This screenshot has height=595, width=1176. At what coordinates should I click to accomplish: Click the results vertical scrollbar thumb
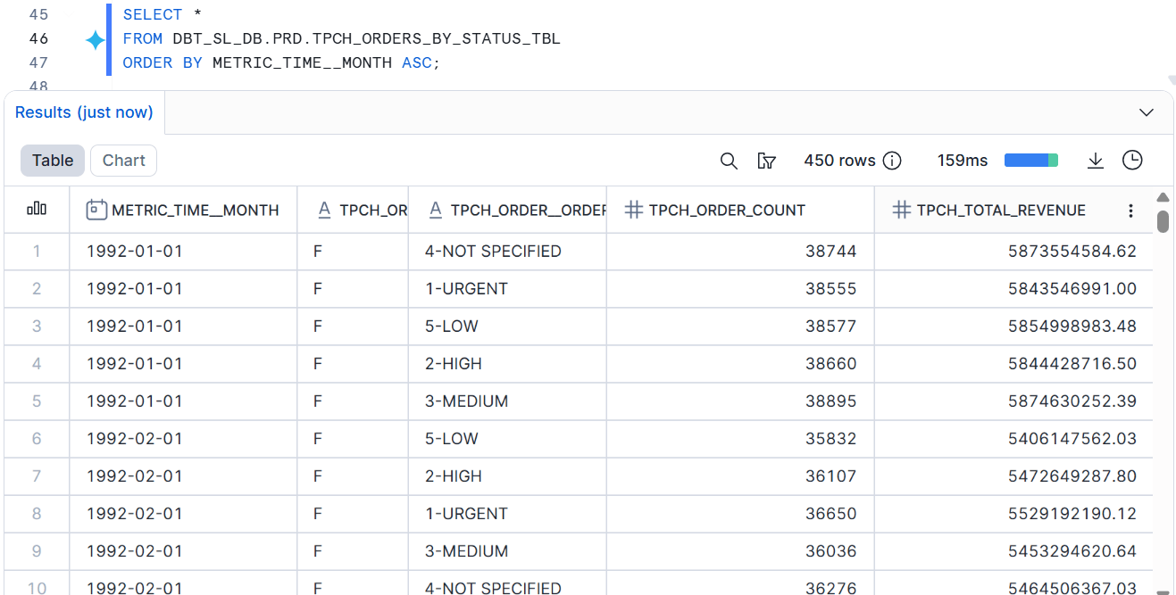[1163, 220]
